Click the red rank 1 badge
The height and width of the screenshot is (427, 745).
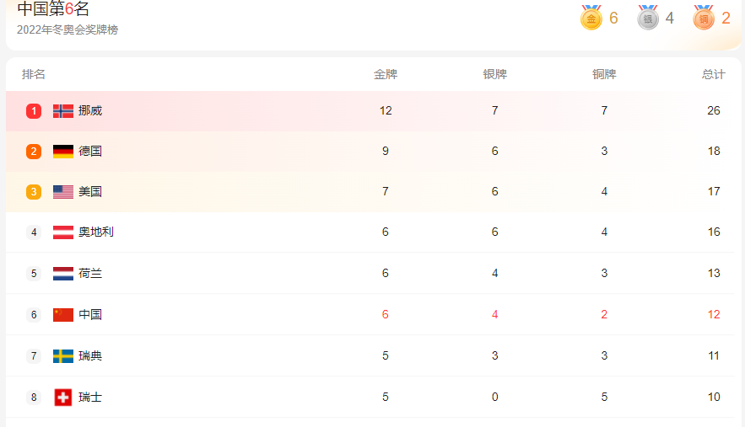[34, 111]
